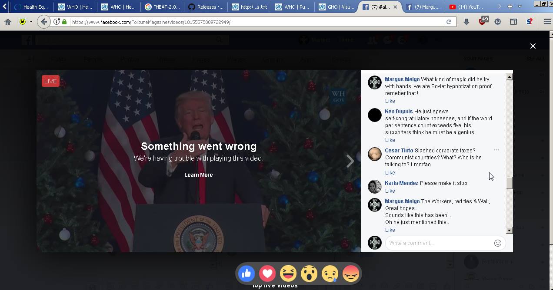The image size is (553, 290).
Task: Click browser Back arrow button
Action: point(43,22)
